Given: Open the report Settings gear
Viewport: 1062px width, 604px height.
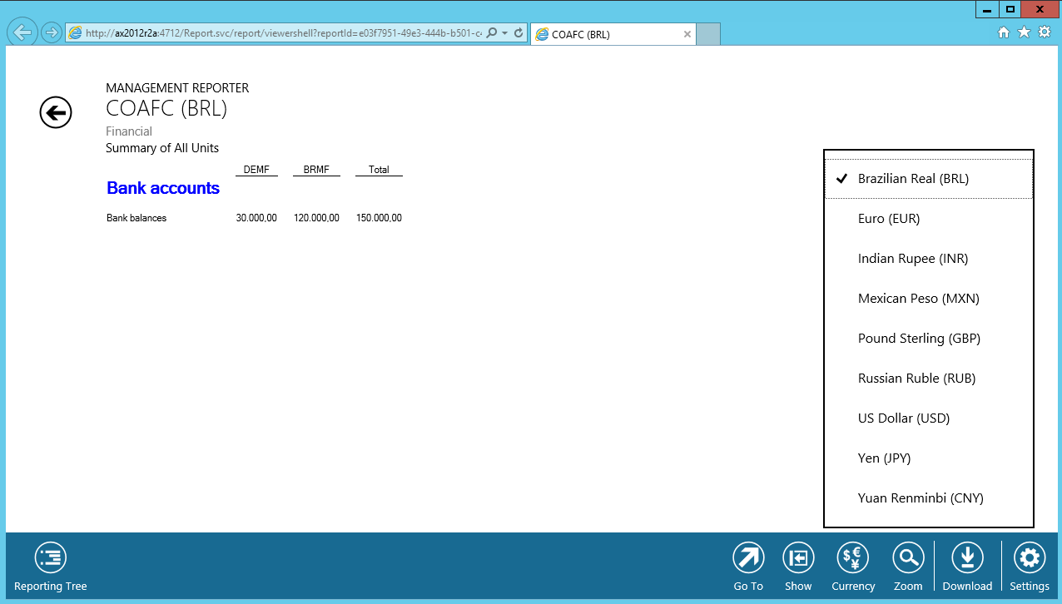Looking at the screenshot, I should tap(1030, 558).
